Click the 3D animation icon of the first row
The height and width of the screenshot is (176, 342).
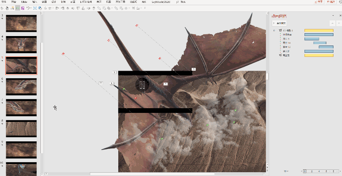[x=281, y=30]
